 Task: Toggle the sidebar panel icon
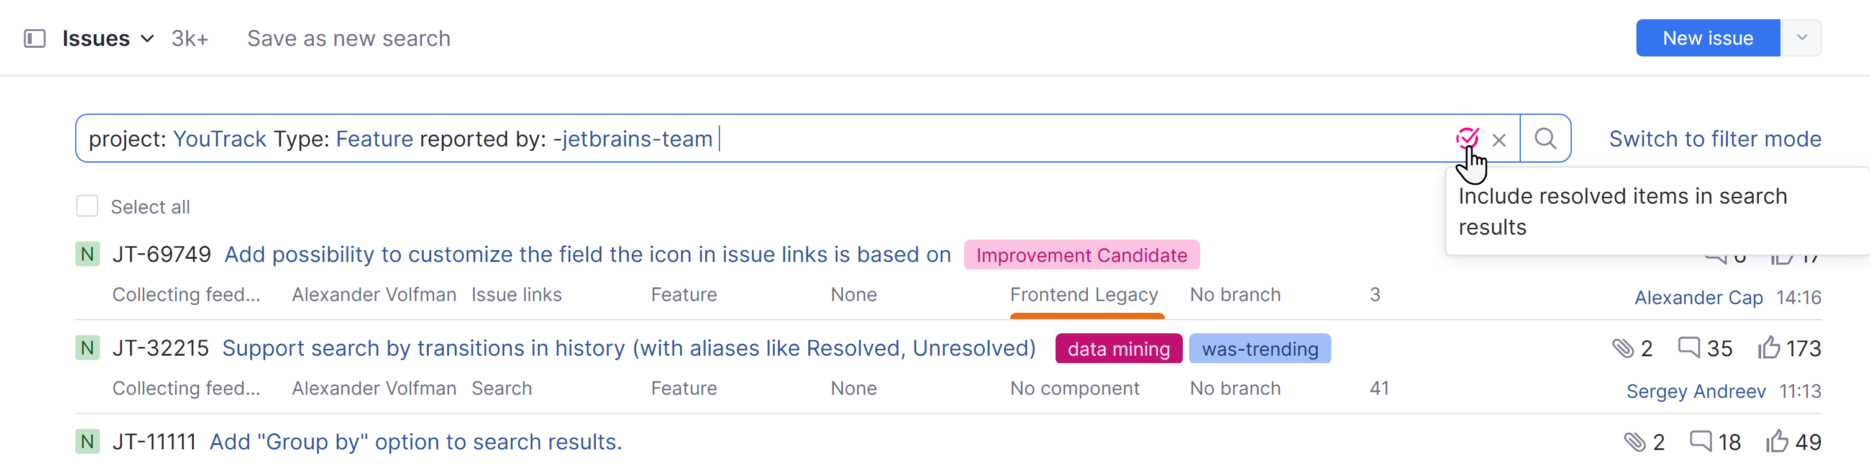pyautogui.click(x=35, y=38)
